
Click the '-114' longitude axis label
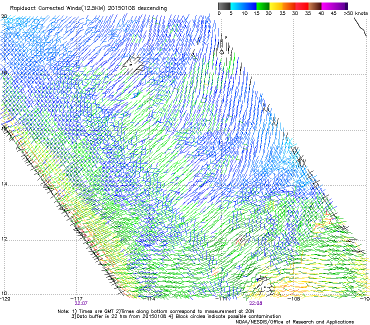(x=150, y=299)
